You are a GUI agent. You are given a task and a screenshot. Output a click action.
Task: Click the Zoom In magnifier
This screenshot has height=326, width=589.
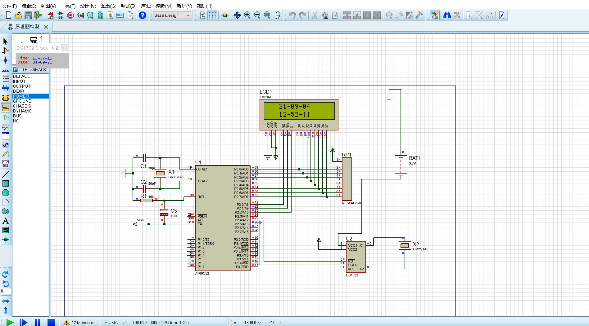(247, 15)
